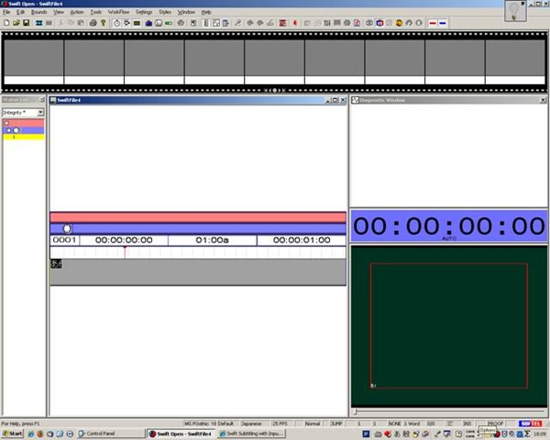Click the red marker on the timeline ruler
This screenshot has width=550, height=440.
pos(125,252)
